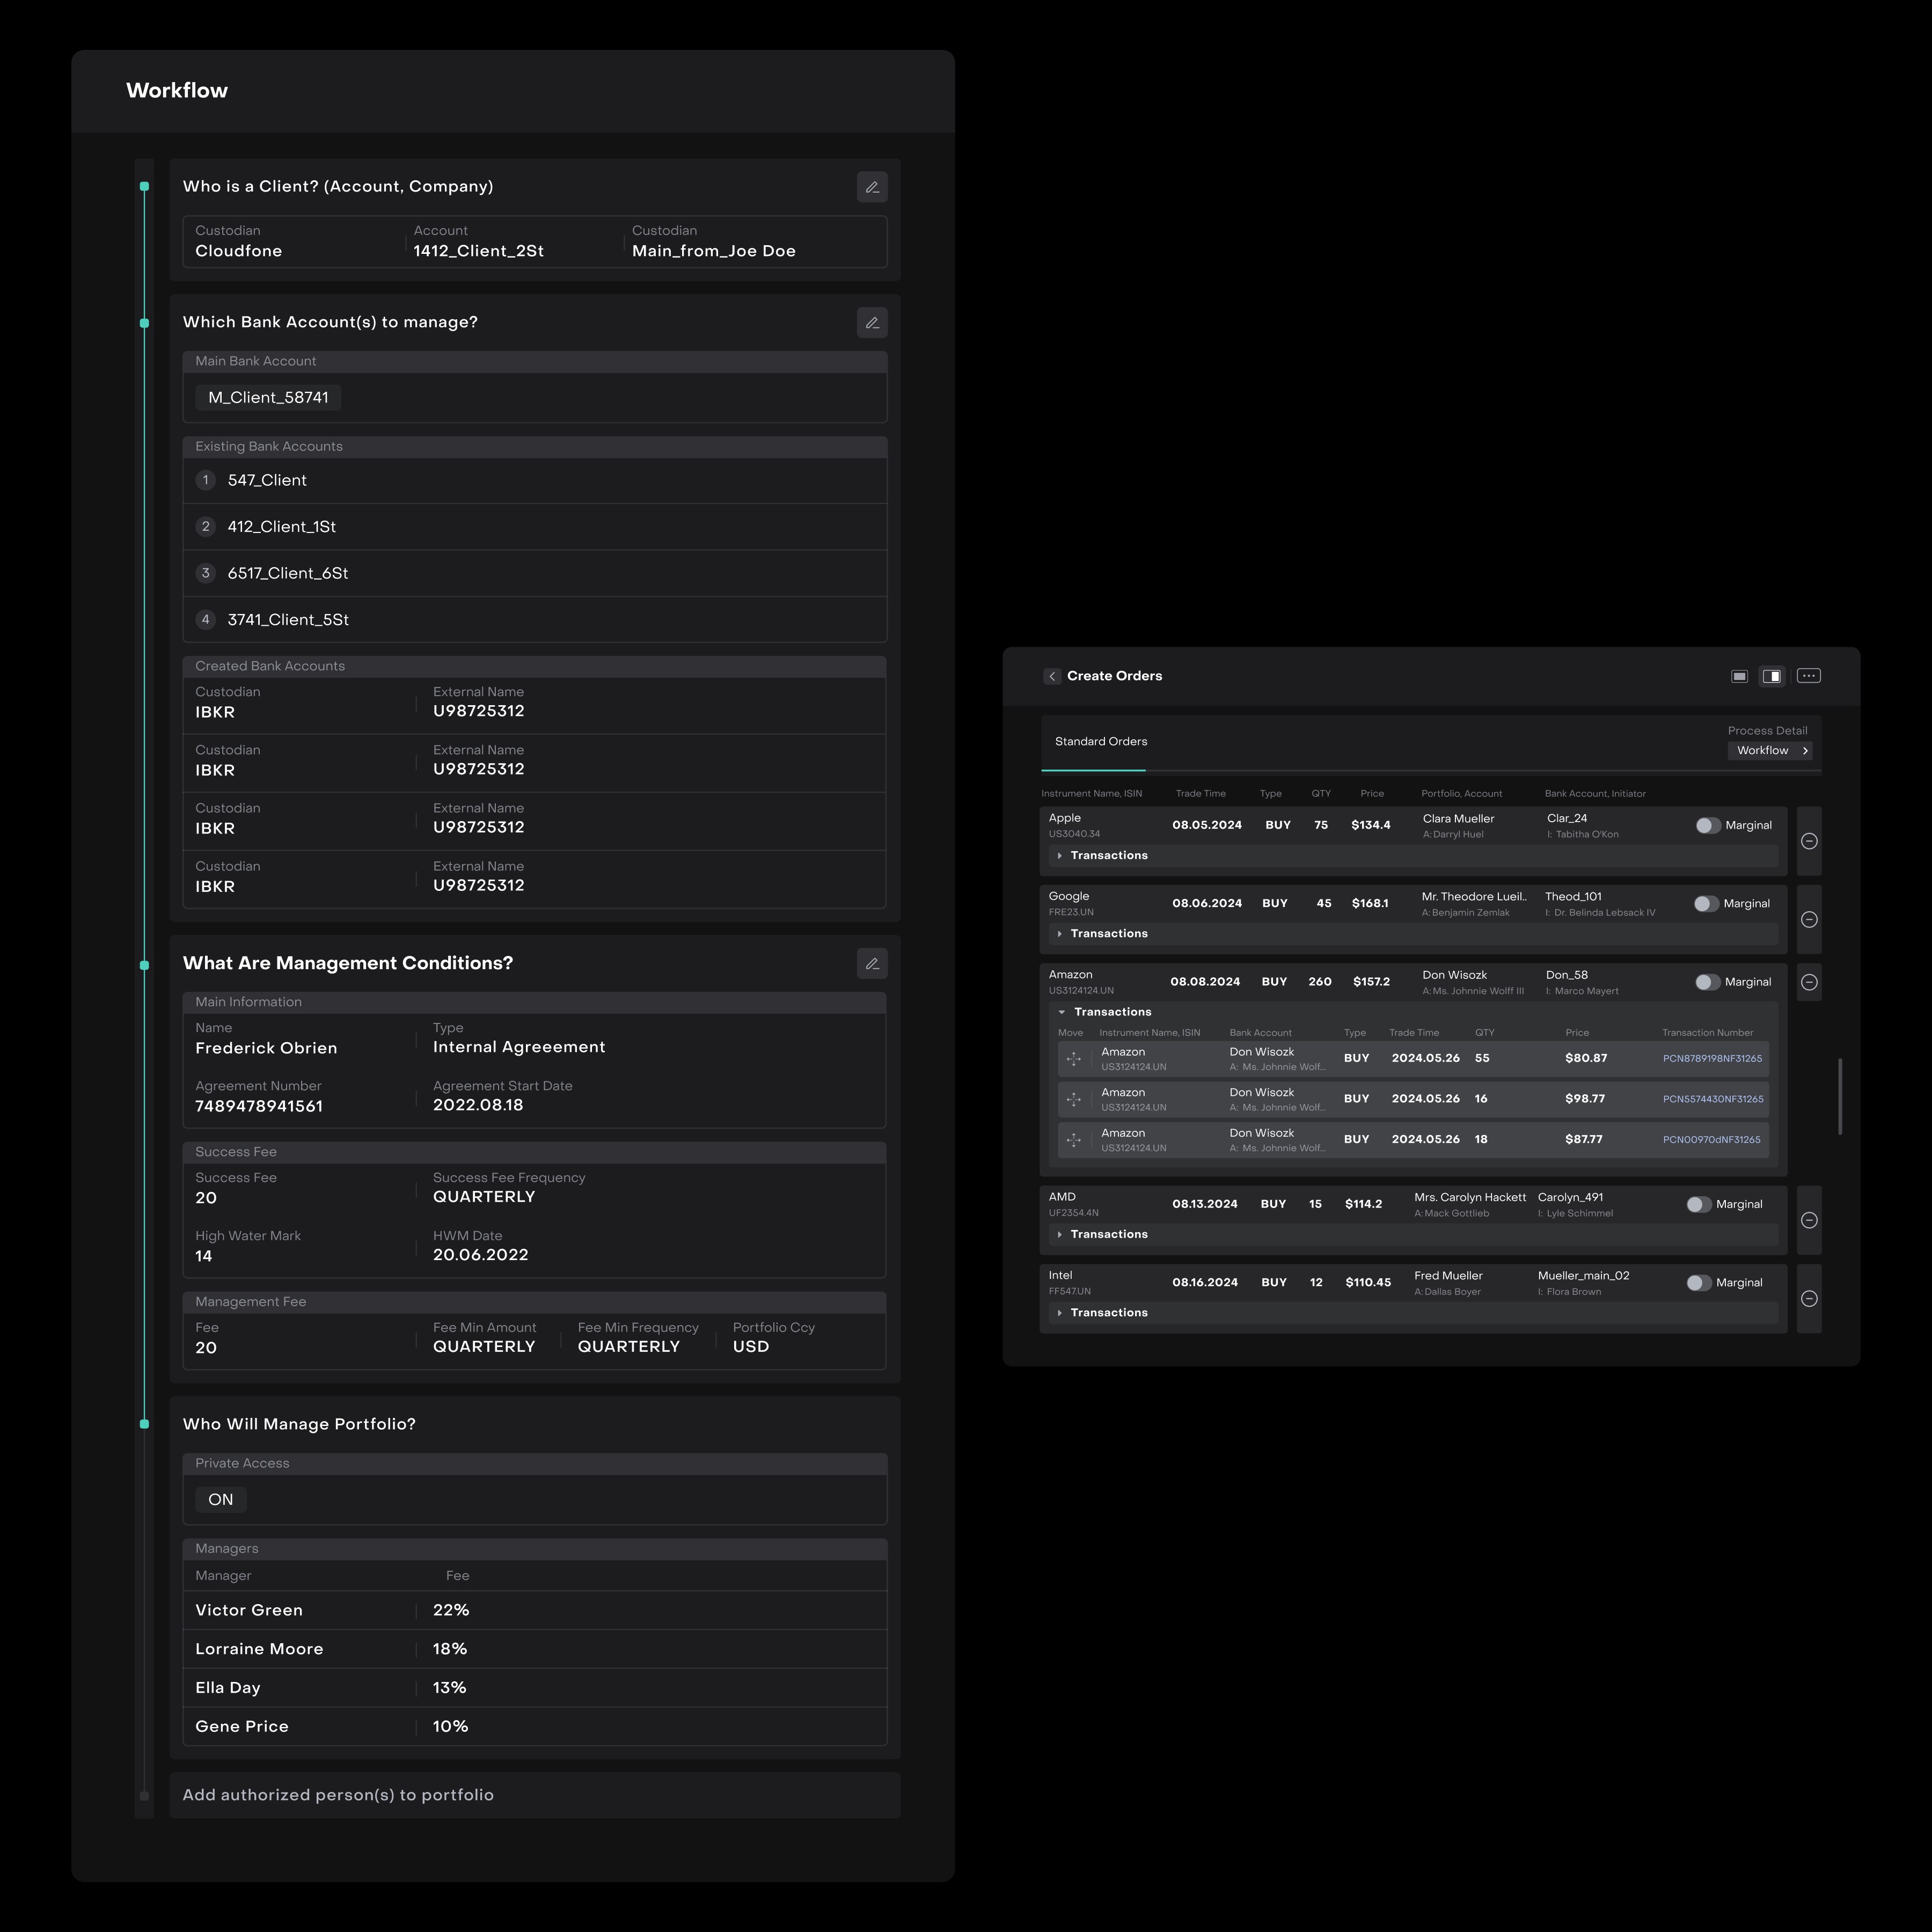Remove the Apple order row
This screenshot has height=1932, width=1932.
1808,841
